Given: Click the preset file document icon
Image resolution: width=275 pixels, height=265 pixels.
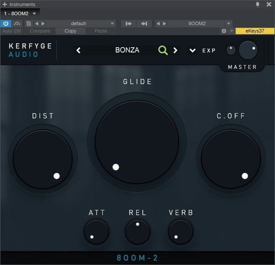Looking at the screenshot, I should [29, 23].
